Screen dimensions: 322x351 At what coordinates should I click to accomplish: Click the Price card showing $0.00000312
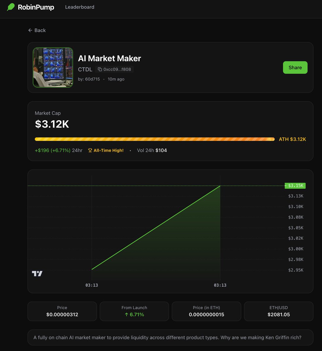coord(62,312)
